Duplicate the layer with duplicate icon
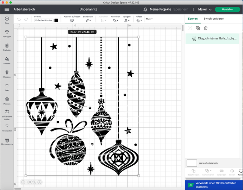The height and width of the screenshot is (190, 243). [198, 28]
